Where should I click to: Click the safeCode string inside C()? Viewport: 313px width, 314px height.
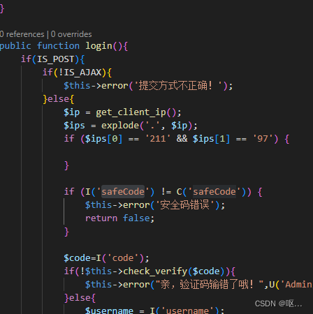(x=214, y=192)
